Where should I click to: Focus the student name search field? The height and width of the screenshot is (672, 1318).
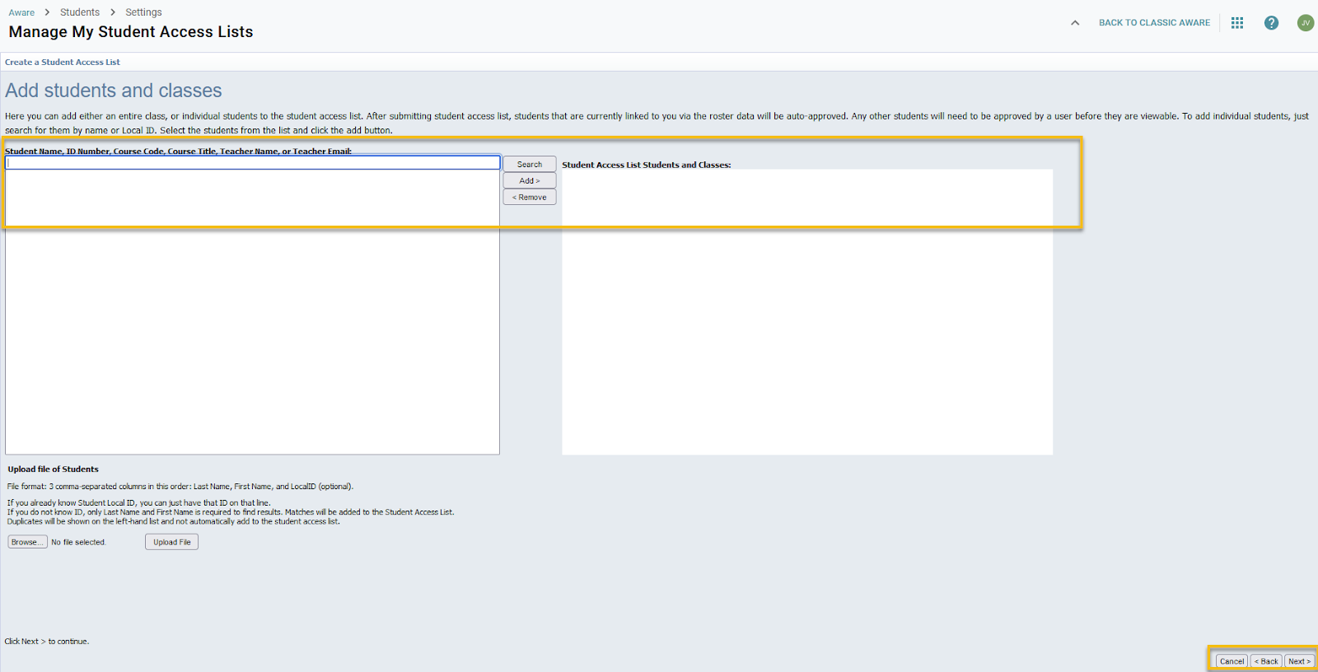(x=252, y=163)
